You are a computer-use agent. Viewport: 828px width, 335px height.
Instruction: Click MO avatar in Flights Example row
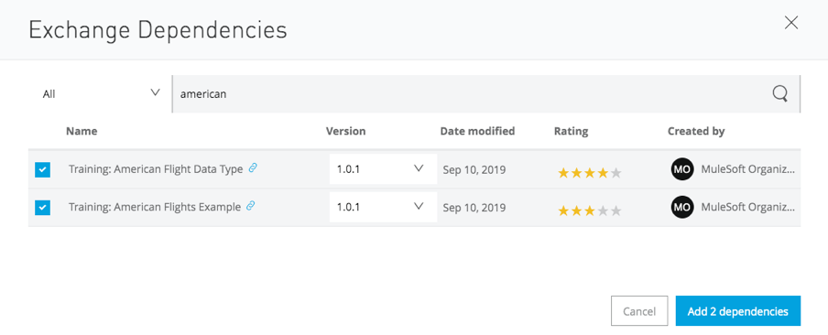click(682, 208)
